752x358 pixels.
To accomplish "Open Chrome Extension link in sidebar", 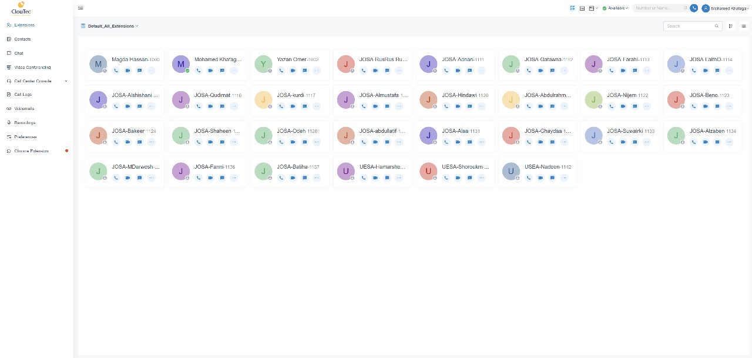I will (x=31, y=151).
